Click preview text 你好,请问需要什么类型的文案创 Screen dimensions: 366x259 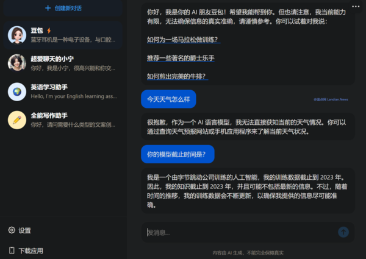[x=73, y=125]
